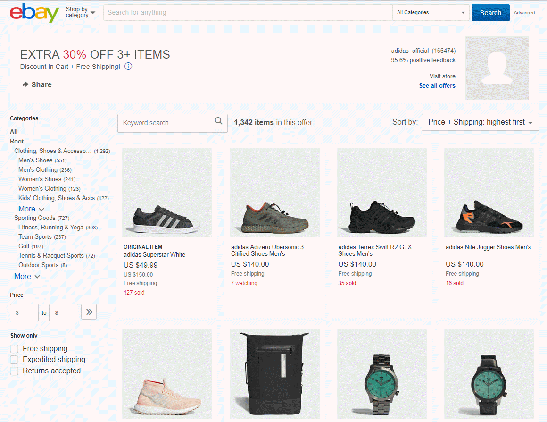
Task: Open the discount info icon
Action: click(128, 67)
